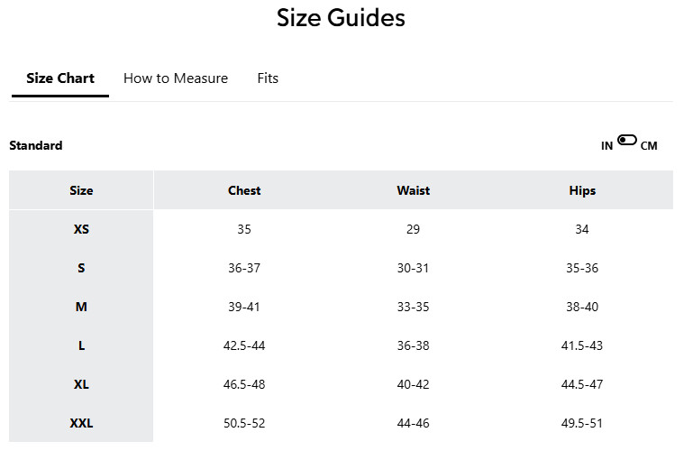This screenshot has height=460, width=693.
Task: Select the Fits tab
Action: pos(268,78)
